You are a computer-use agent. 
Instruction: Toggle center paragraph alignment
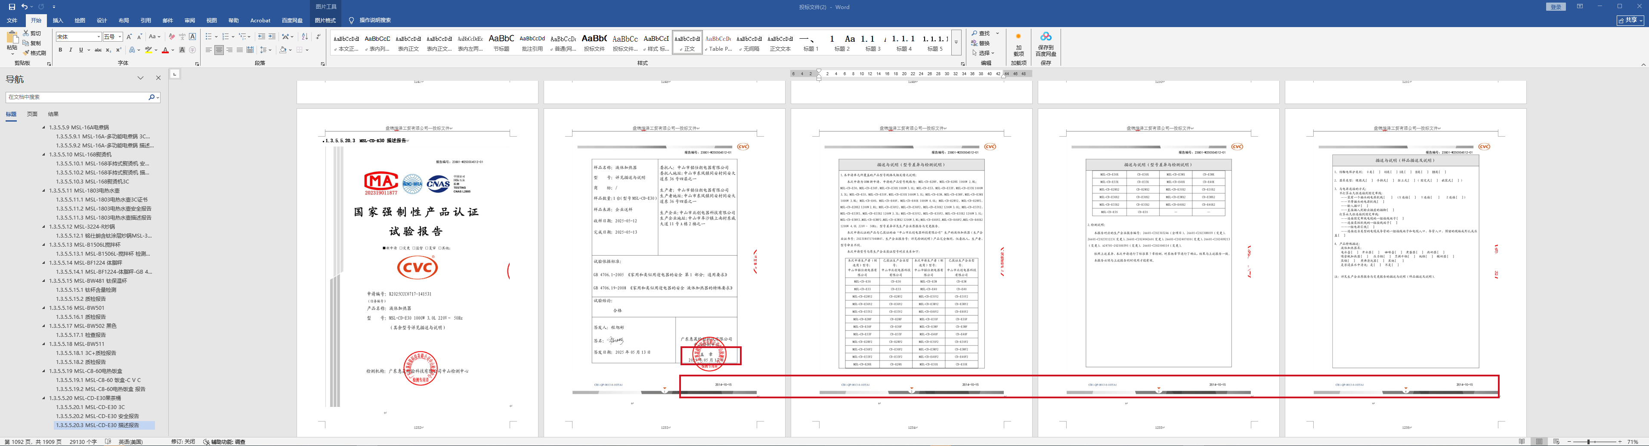point(219,50)
